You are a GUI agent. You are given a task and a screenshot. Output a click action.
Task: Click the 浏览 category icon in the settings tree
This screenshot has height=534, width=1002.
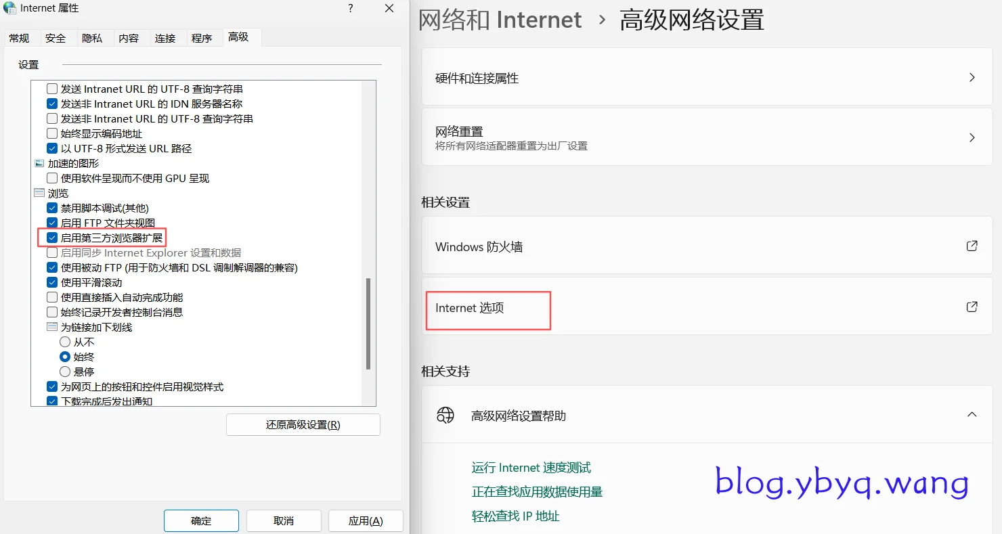[x=39, y=193]
